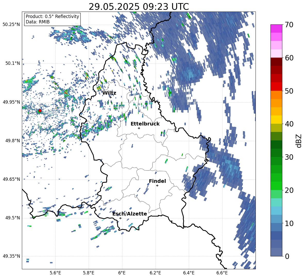Viewport: 305px width, 278px height.
Task: Click the 10 value on colorbar
Action: pos(289,223)
